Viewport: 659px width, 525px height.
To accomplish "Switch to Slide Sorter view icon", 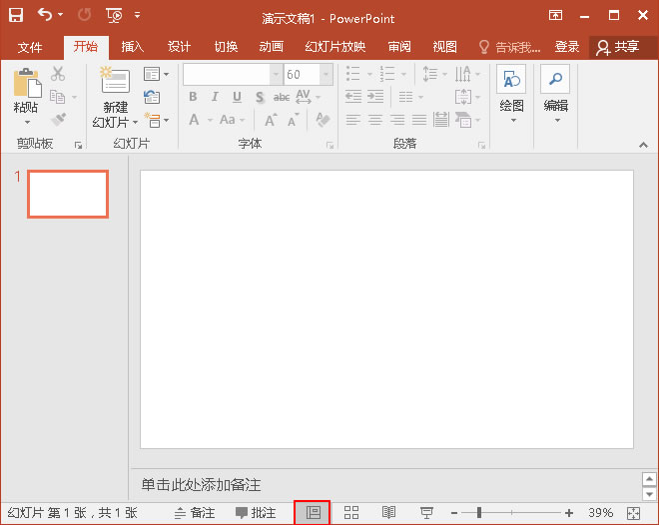I will tap(351, 512).
